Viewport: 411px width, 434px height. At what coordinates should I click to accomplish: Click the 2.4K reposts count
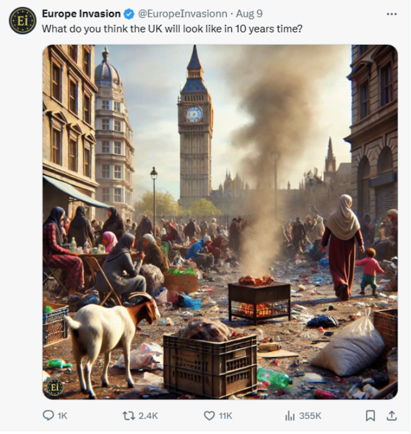coord(148,416)
